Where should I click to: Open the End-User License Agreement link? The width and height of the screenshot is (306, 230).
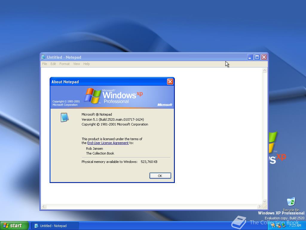click(108, 143)
